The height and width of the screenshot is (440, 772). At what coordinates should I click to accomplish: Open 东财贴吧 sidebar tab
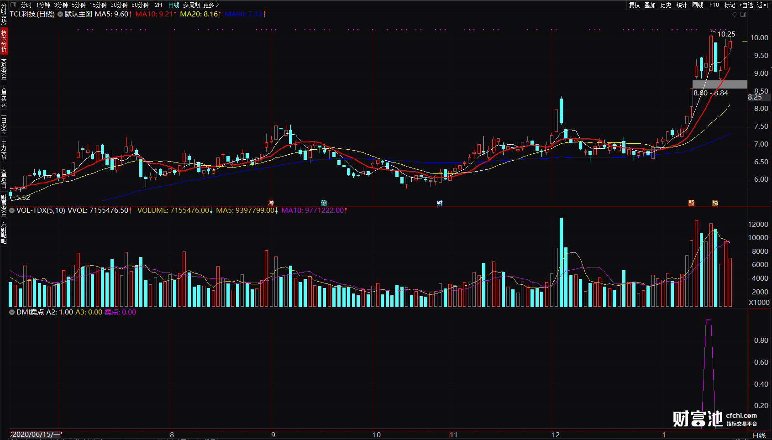click(x=4, y=232)
